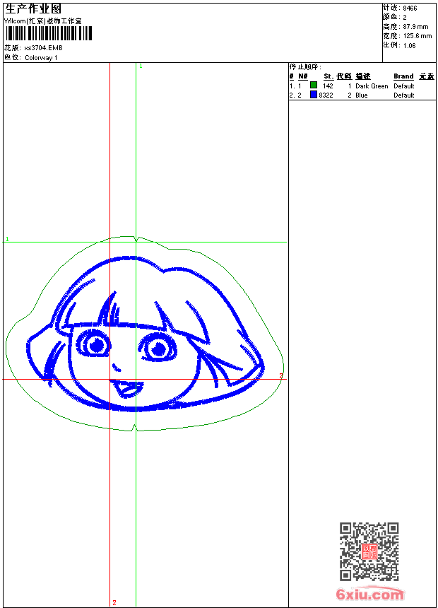Select the height value '87.9 mm'
438x608 pixels.
[x=415, y=27]
